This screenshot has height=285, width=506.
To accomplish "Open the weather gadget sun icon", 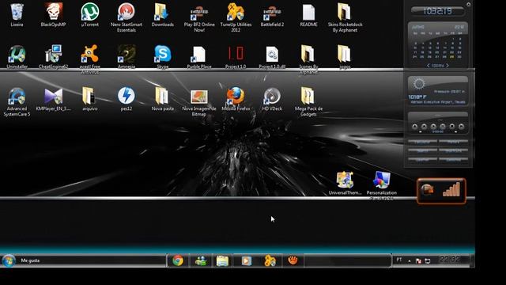I will pos(419,84).
